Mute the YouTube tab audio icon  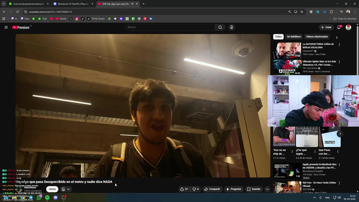point(132,4)
